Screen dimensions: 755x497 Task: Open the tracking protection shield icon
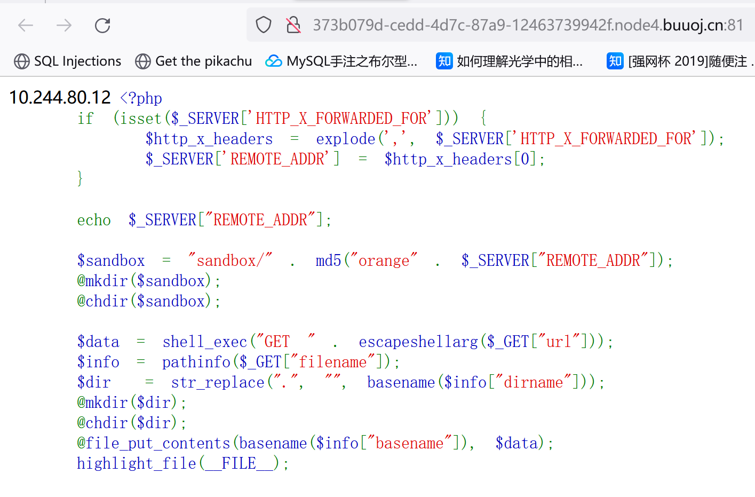click(x=264, y=25)
